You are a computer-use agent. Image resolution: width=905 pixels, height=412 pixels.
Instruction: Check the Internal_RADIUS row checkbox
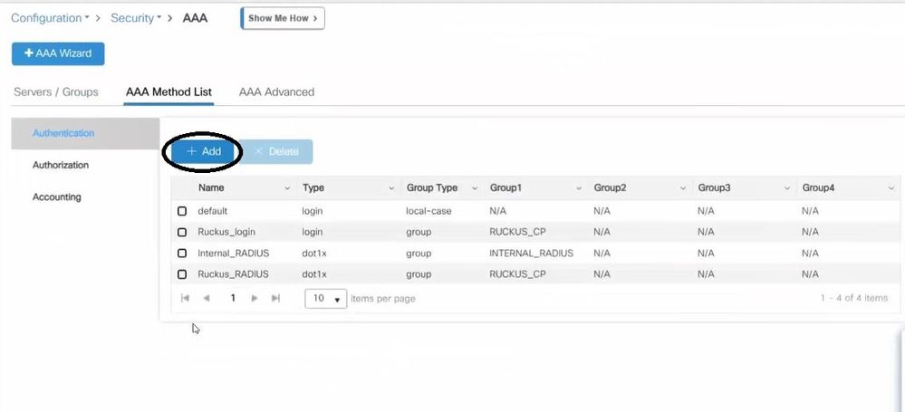coord(182,254)
